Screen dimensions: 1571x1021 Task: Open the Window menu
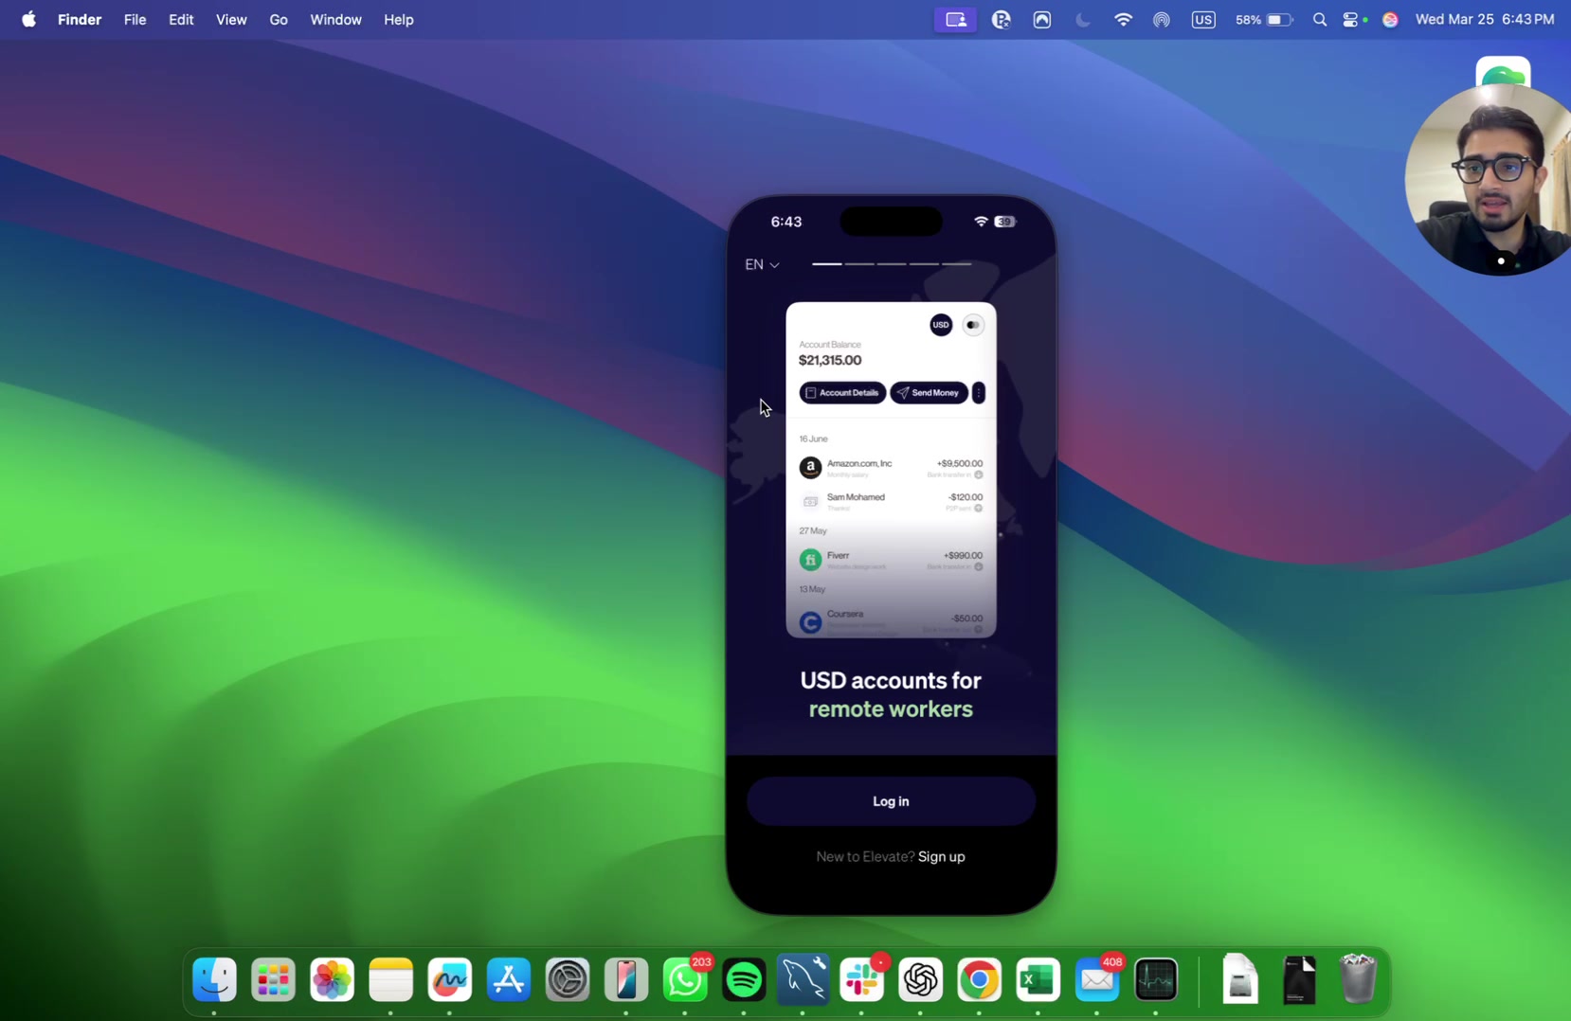coord(335,20)
